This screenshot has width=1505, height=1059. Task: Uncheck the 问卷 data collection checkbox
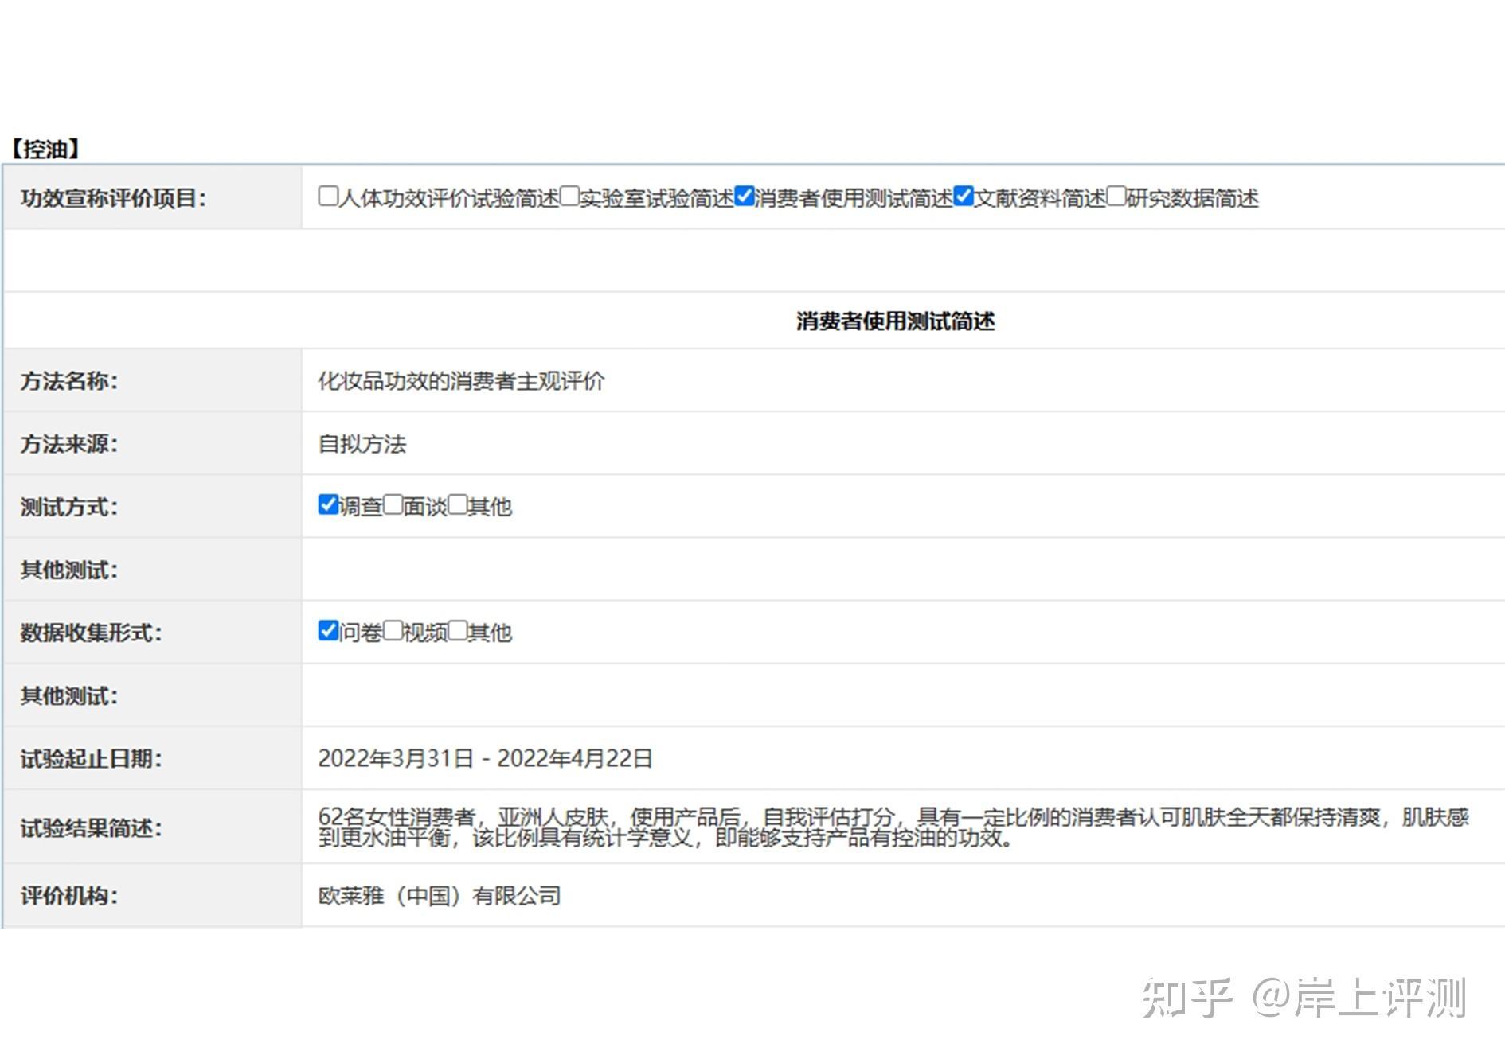(328, 630)
